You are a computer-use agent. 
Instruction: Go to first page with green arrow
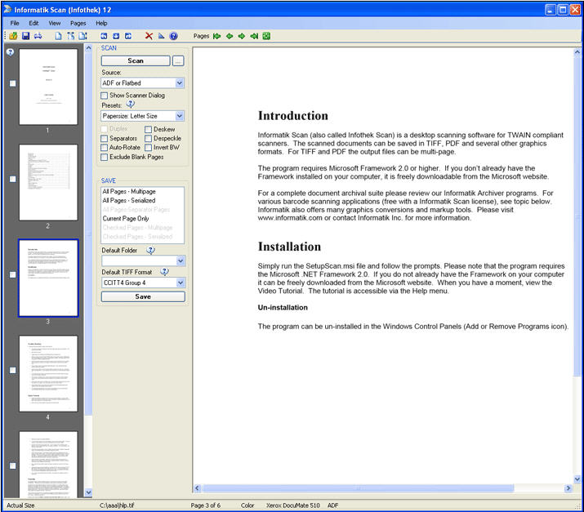pos(216,36)
